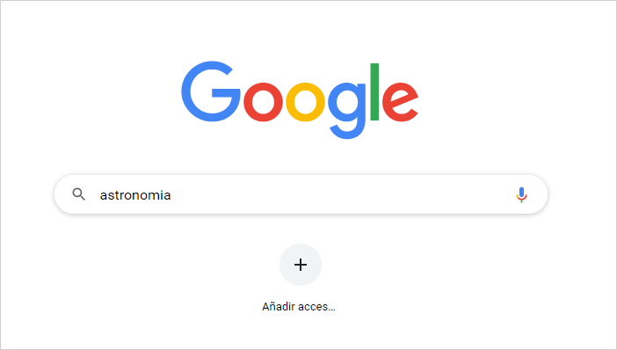Screen dimensions: 617x350
Task: Click the blue capsule of microphone icon
Action: click(x=521, y=192)
